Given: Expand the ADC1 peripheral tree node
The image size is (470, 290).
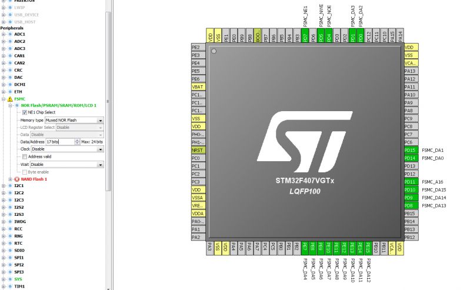Looking at the screenshot, I should (x=4, y=34).
